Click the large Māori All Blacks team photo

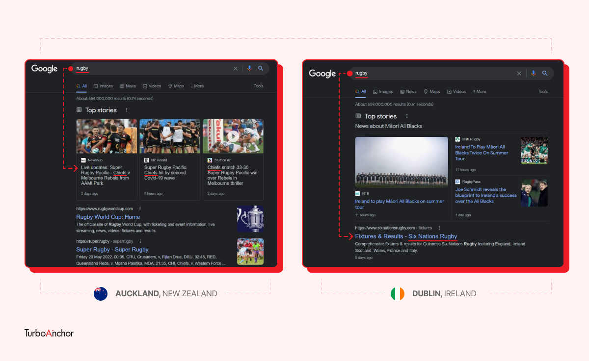(x=402, y=161)
